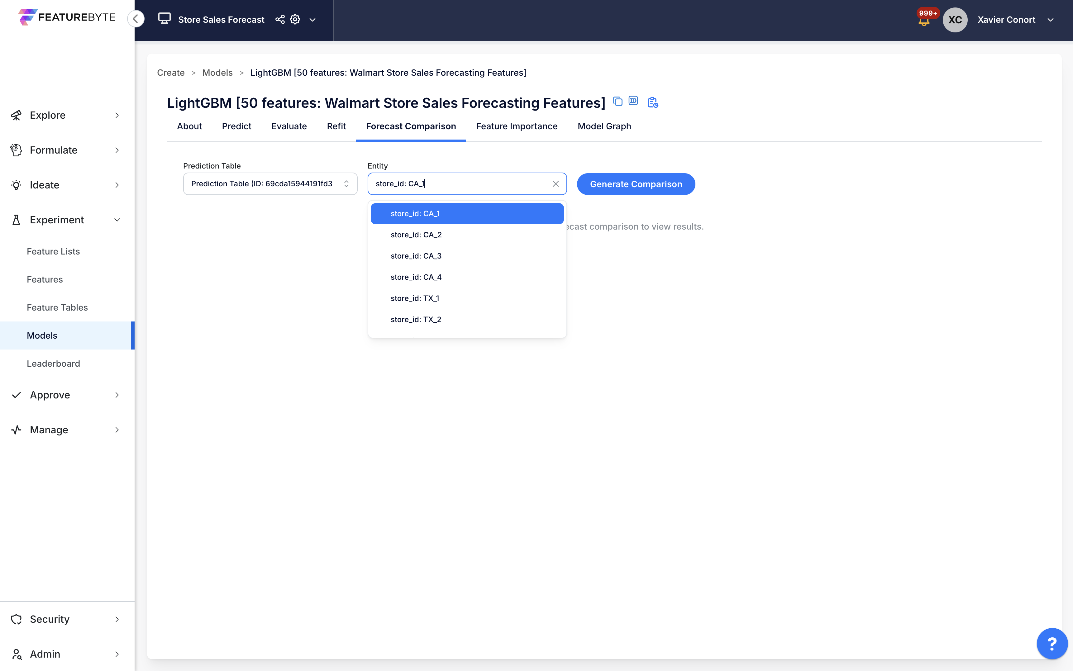Switch to the Feature Importance tab

pos(517,126)
